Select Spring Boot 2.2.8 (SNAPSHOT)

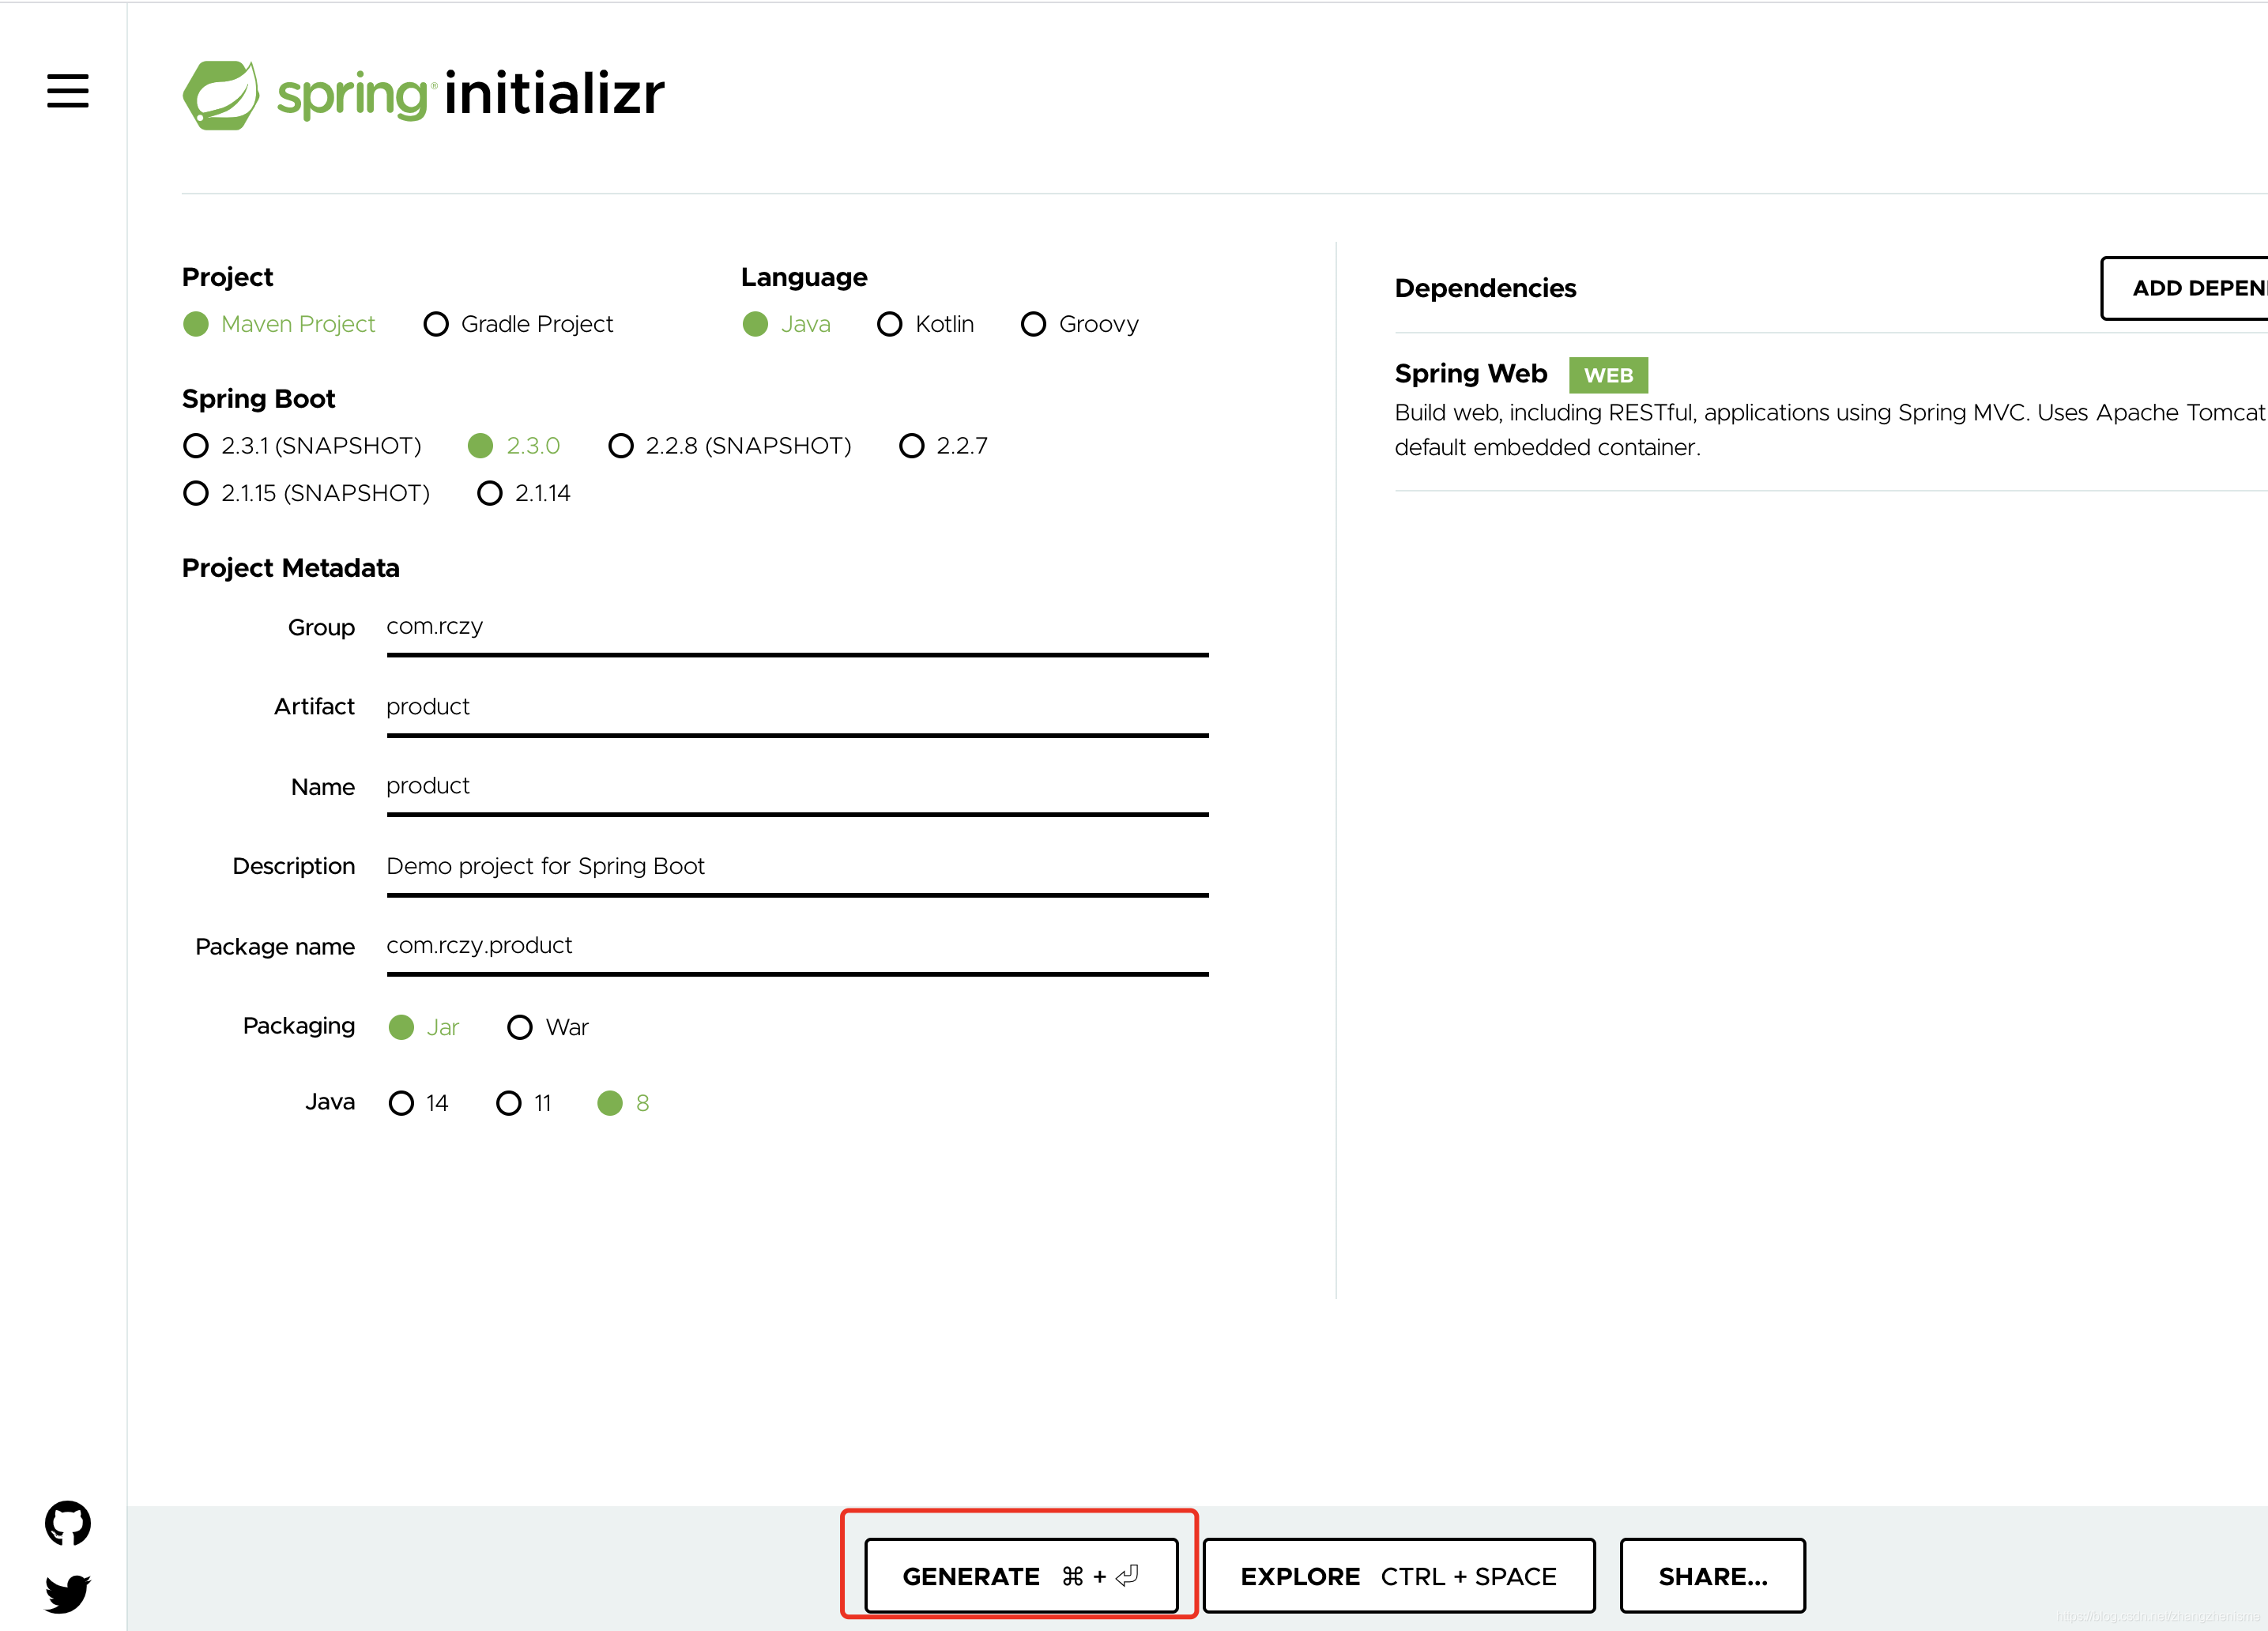click(730, 446)
